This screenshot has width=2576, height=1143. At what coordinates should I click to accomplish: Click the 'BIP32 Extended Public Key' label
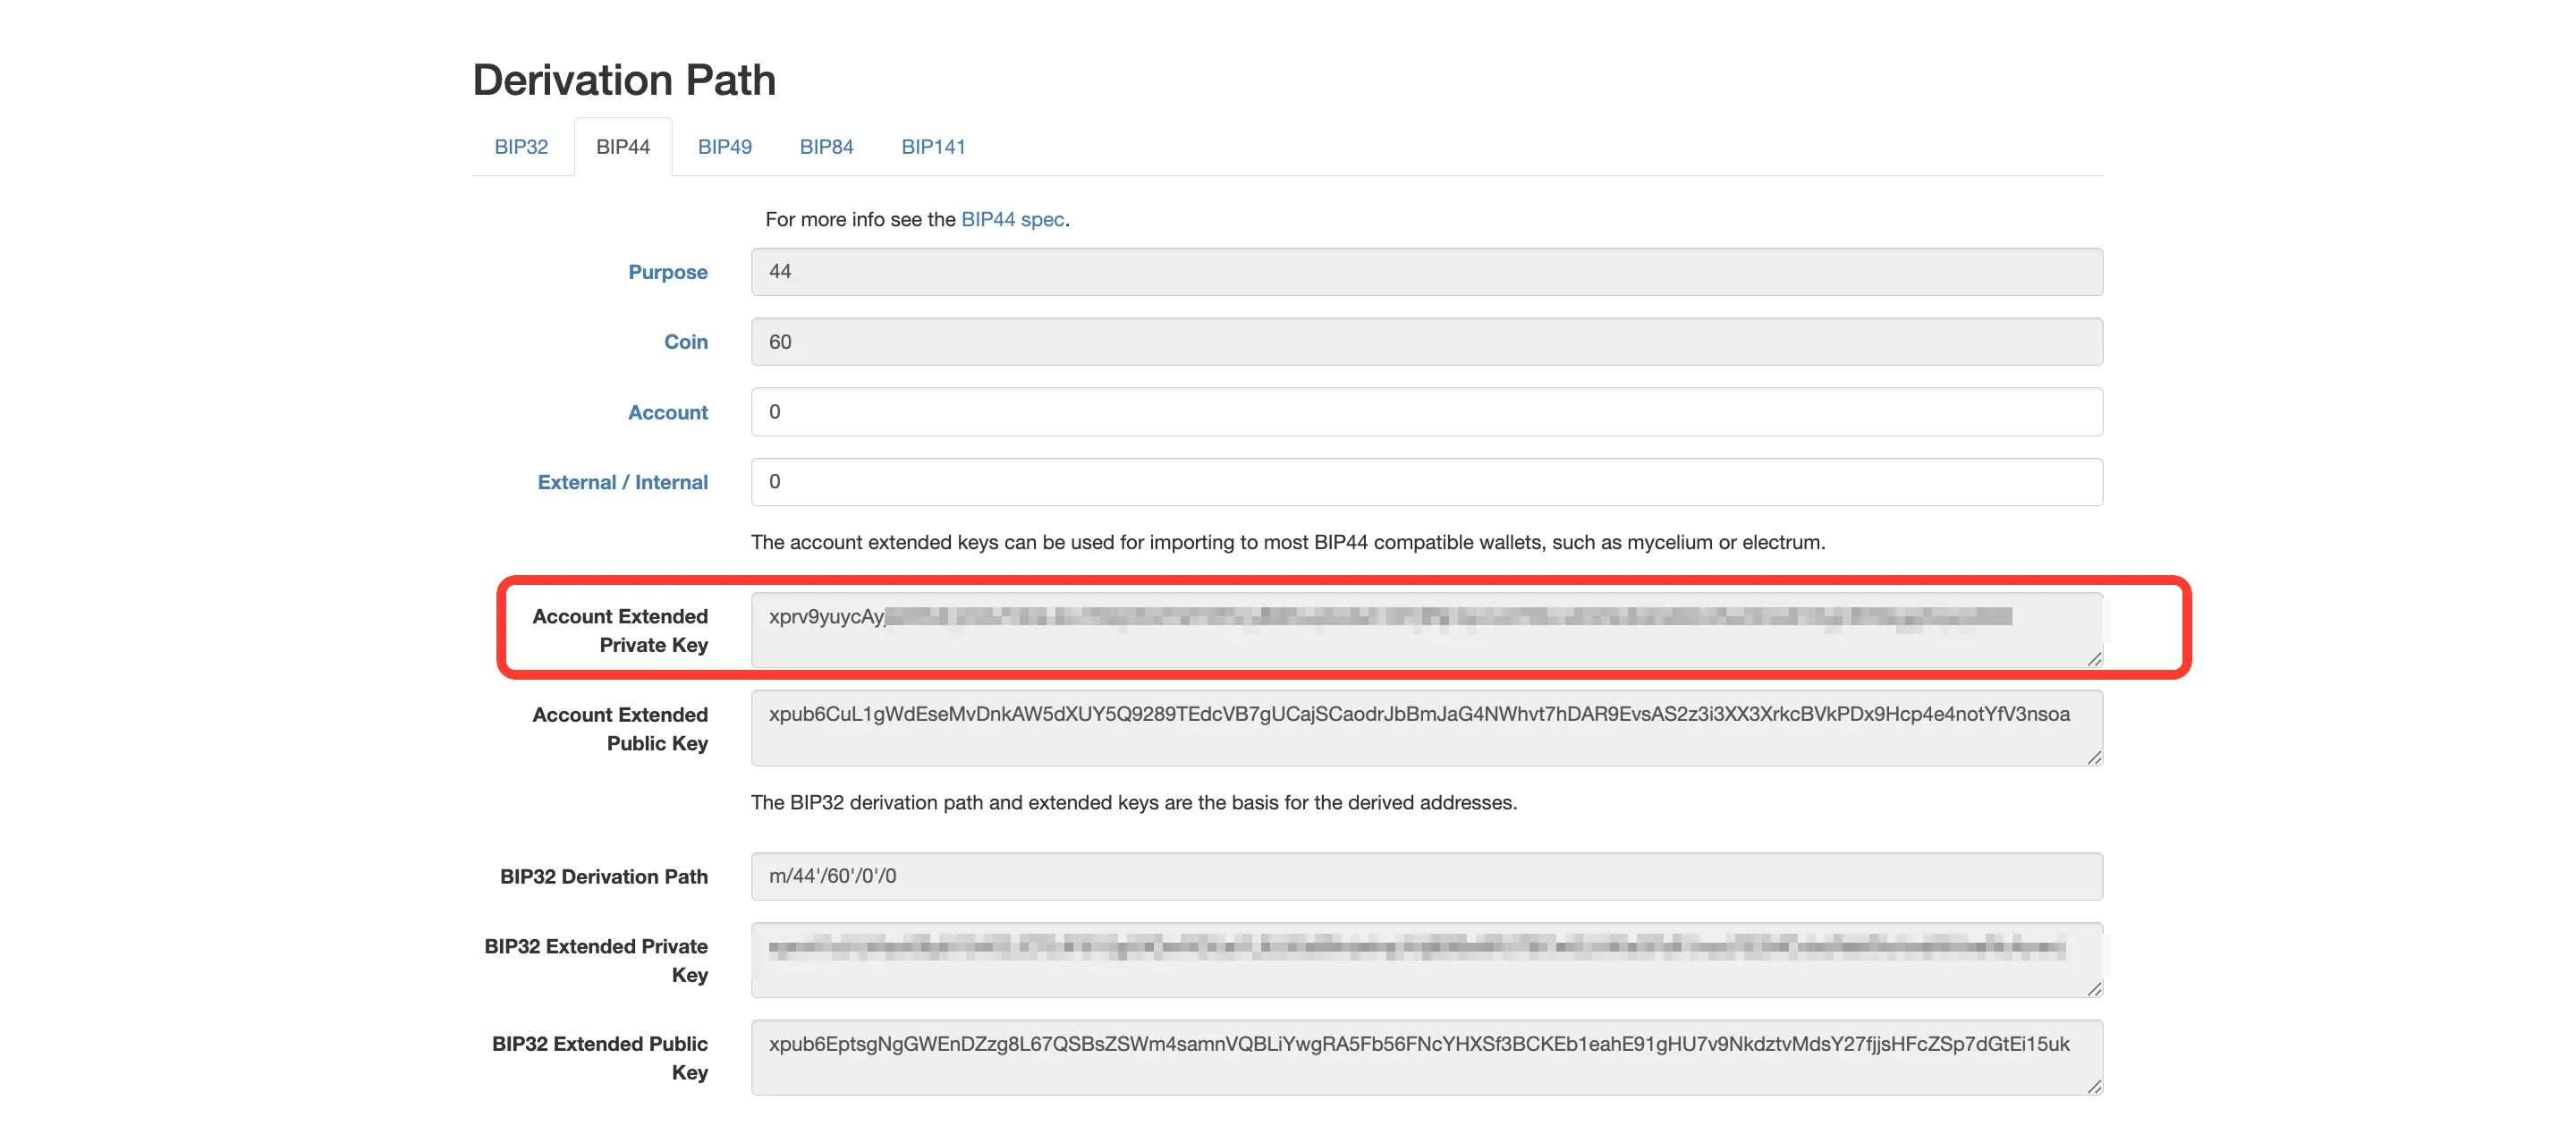[599, 1059]
